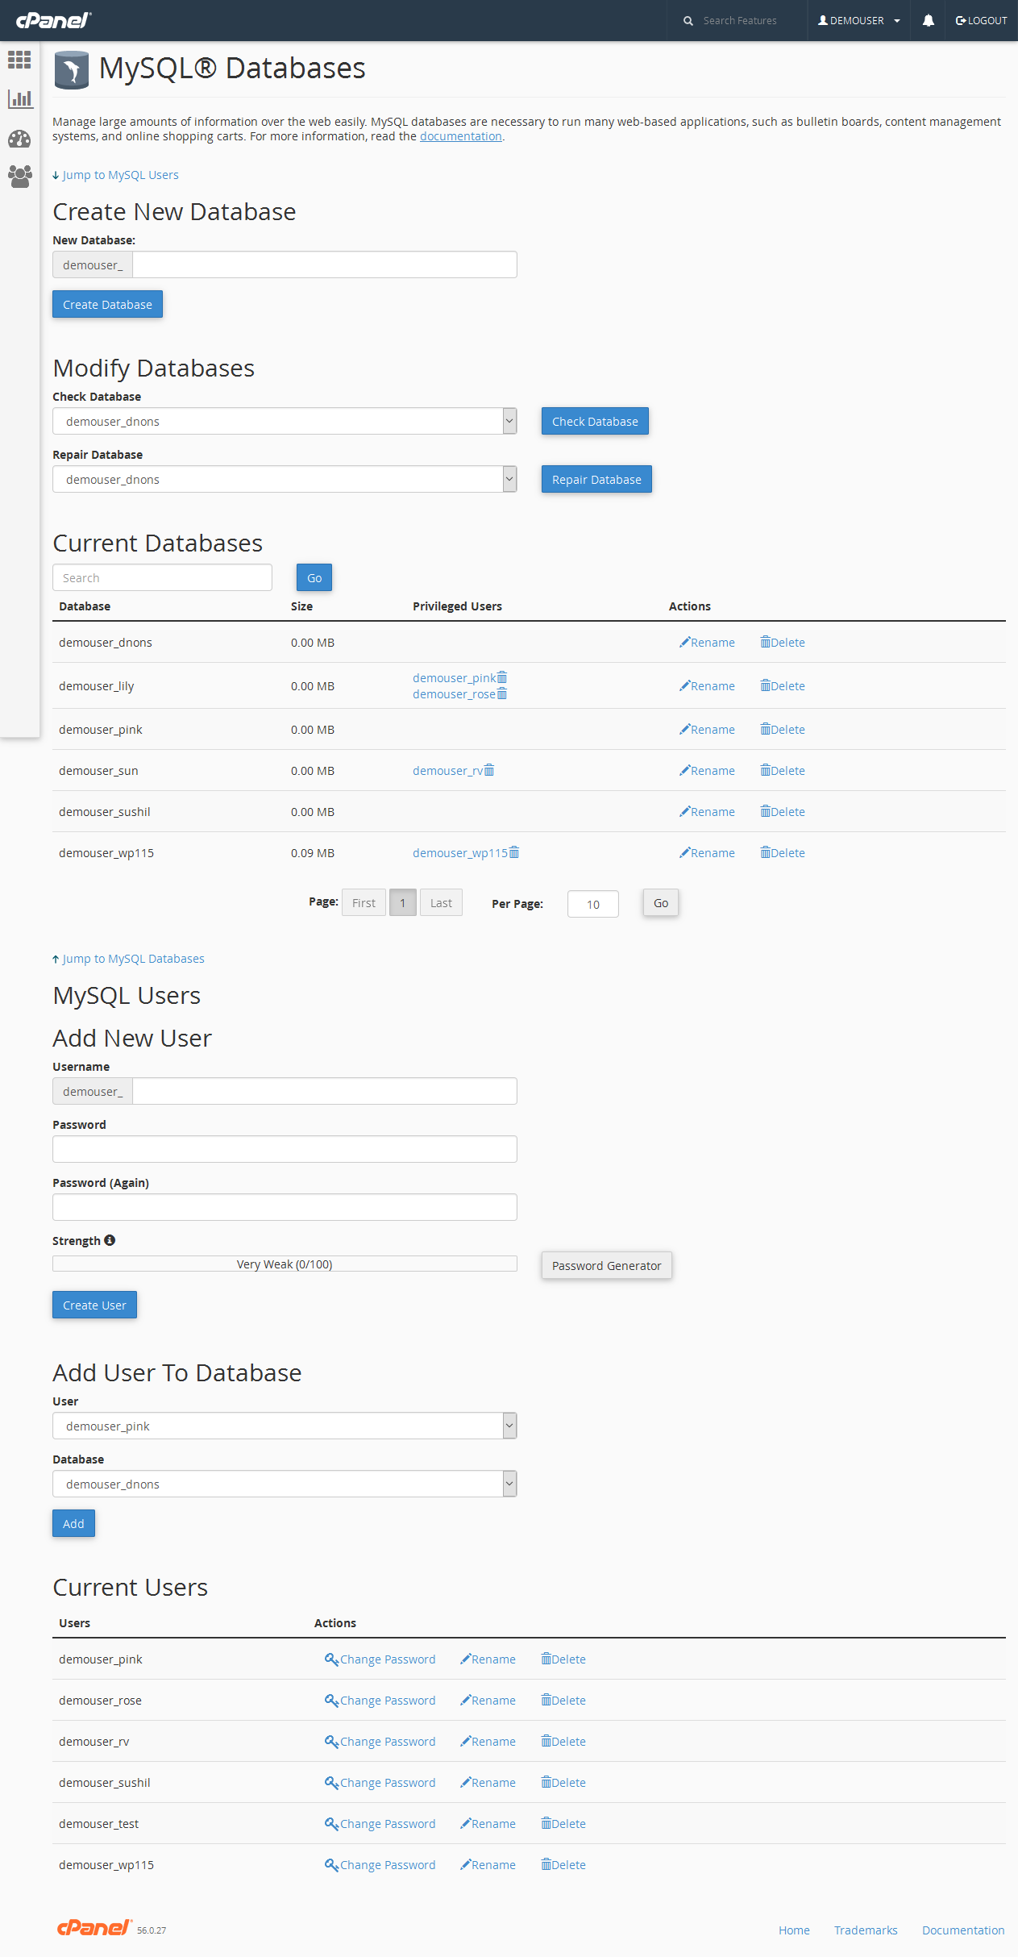Click the Repair Database button
The image size is (1018, 1957).
596,479
